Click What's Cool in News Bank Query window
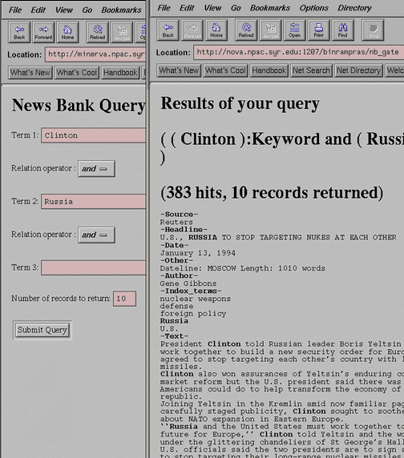The width and height of the screenshot is (404, 458). pos(77,72)
